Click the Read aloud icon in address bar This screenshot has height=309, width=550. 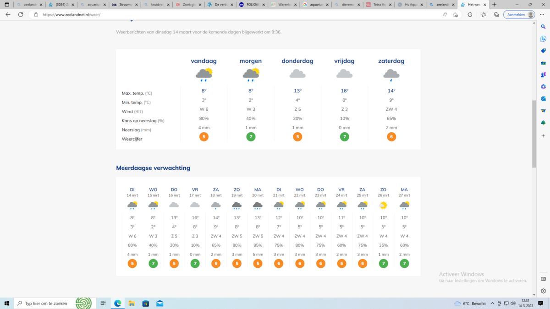tap(445, 15)
